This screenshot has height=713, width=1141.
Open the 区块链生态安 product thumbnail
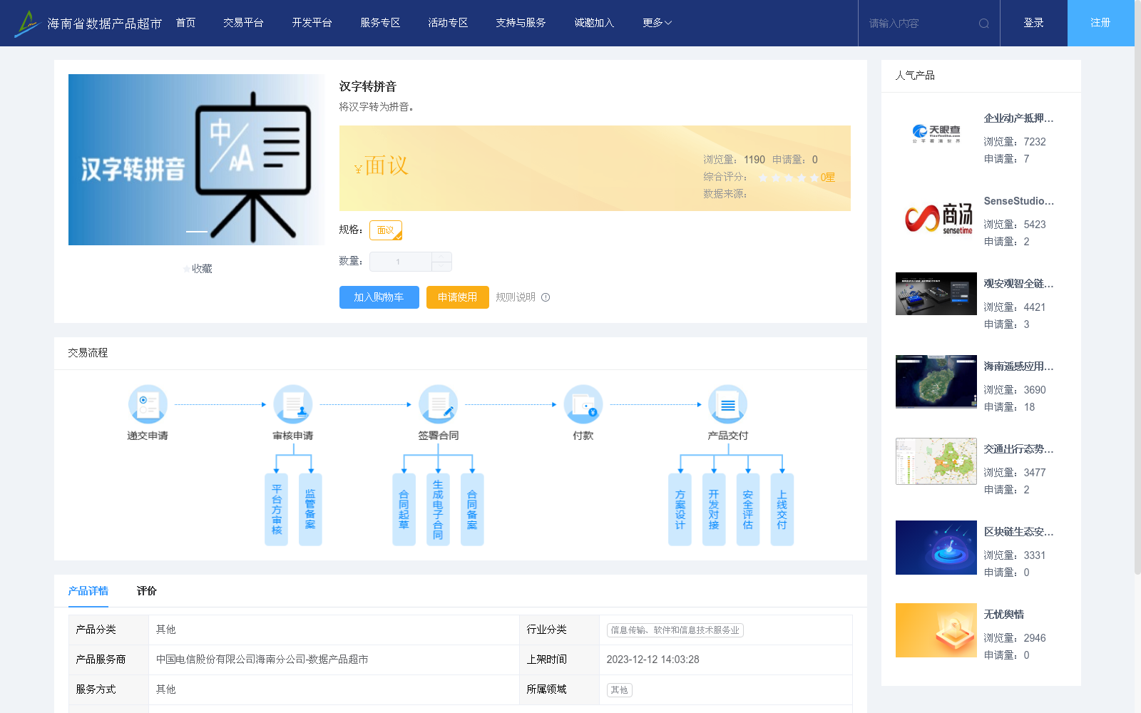coord(936,548)
